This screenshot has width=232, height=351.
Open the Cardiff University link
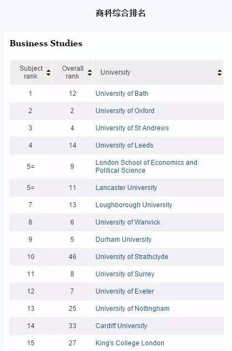point(121,326)
